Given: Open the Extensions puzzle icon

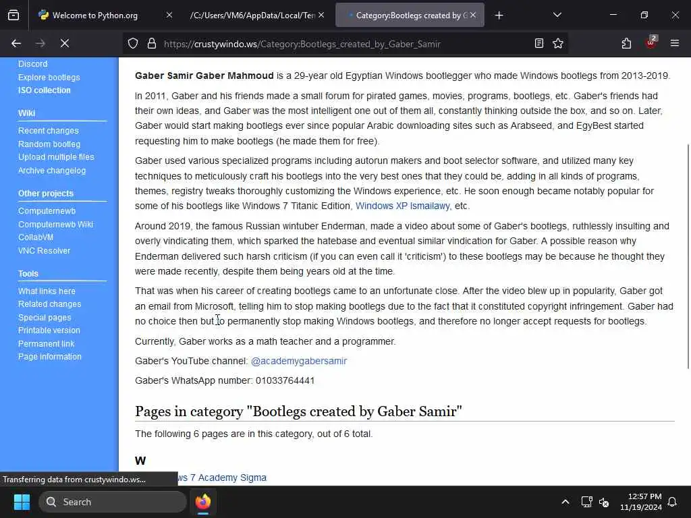Looking at the screenshot, I should pos(626,43).
